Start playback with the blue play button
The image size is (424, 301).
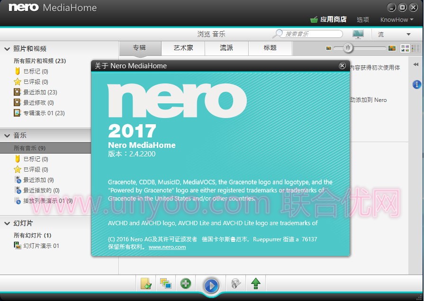coord(211,285)
